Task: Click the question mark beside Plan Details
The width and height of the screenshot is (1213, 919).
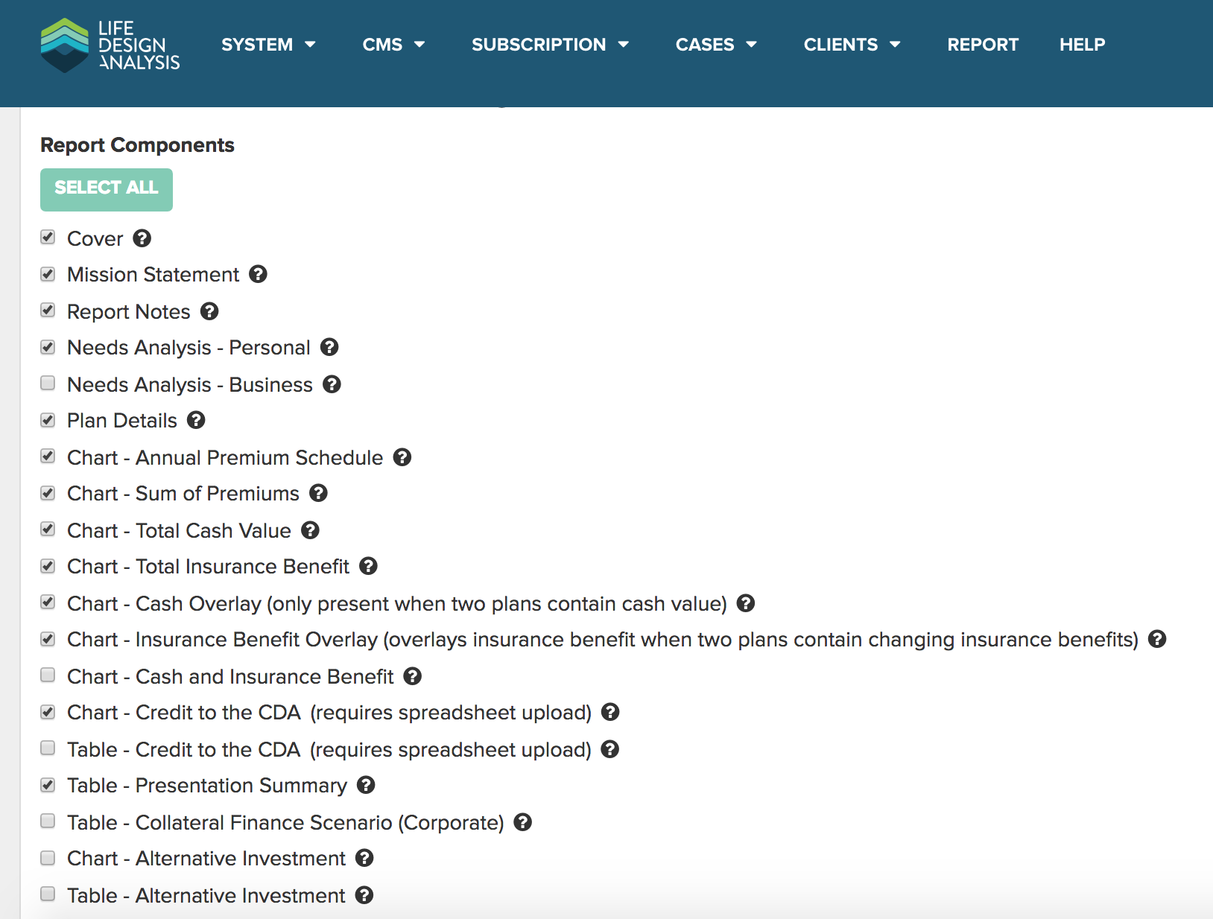Action: [x=197, y=420]
